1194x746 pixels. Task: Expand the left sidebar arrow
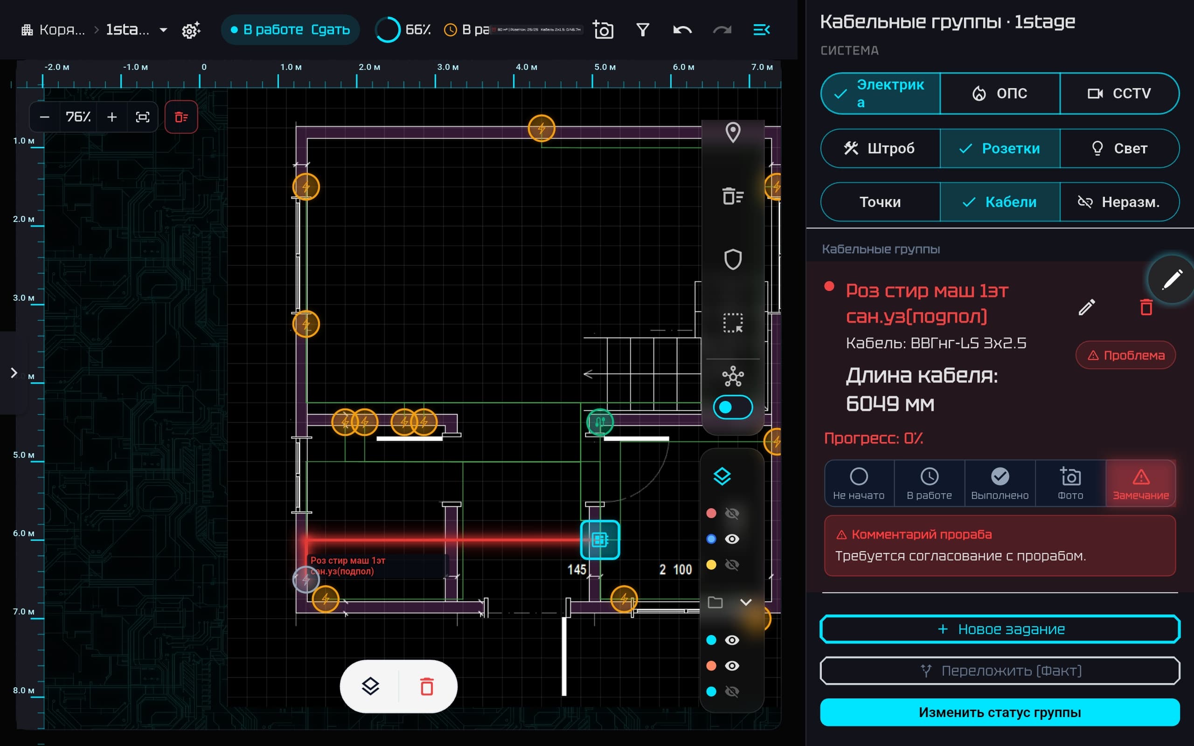[x=14, y=373]
